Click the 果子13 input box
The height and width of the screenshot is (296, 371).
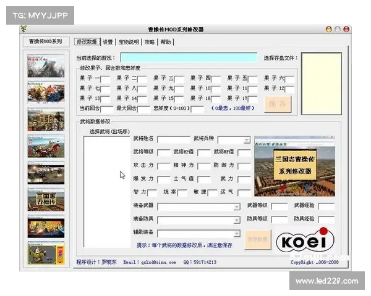[x=105, y=99]
